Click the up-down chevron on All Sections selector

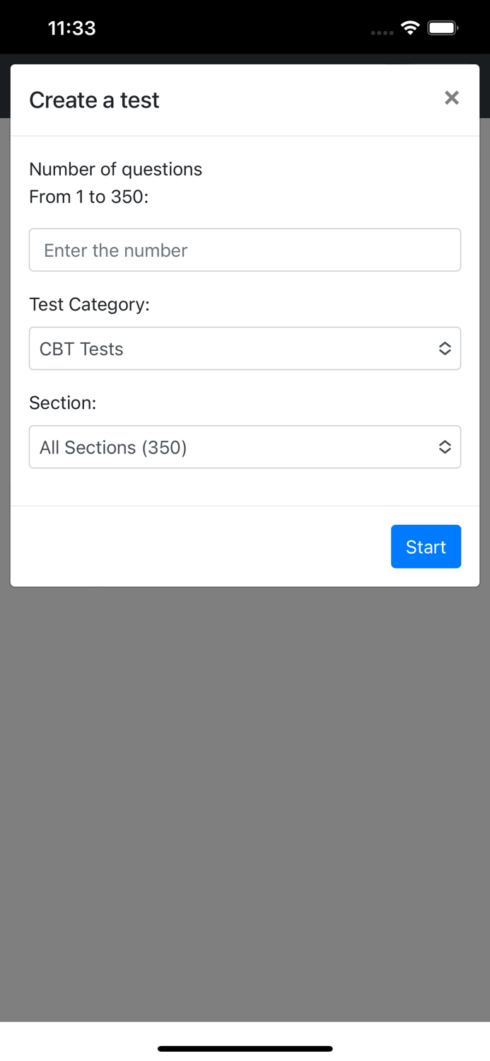click(445, 446)
